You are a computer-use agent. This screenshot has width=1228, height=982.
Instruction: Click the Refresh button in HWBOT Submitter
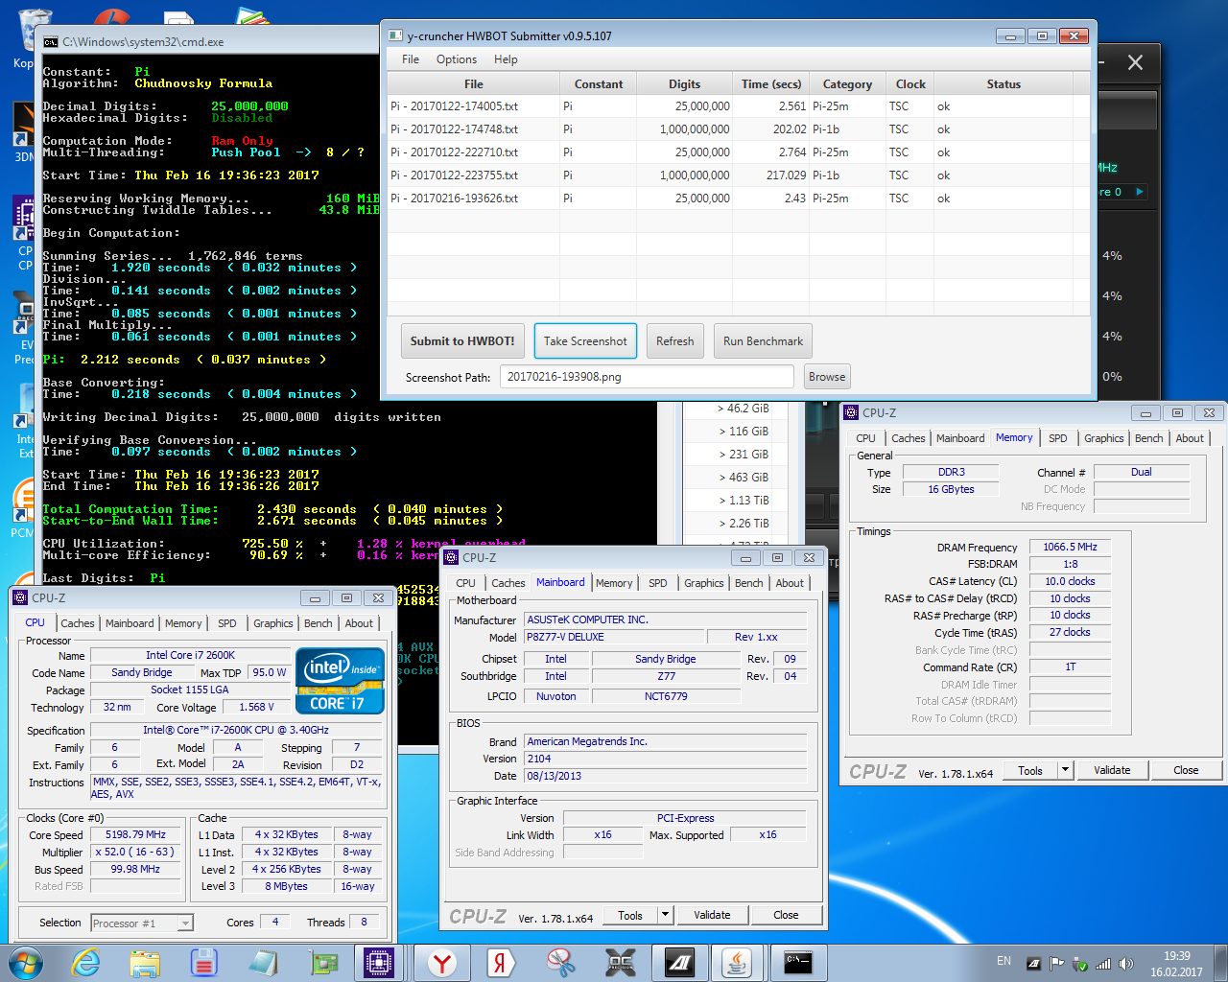[x=675, y=341]
